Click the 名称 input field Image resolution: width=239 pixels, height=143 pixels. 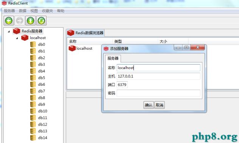158,68
